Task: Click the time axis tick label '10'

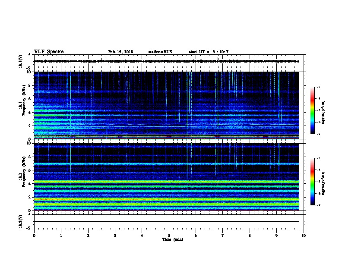Action: [304, 236]
